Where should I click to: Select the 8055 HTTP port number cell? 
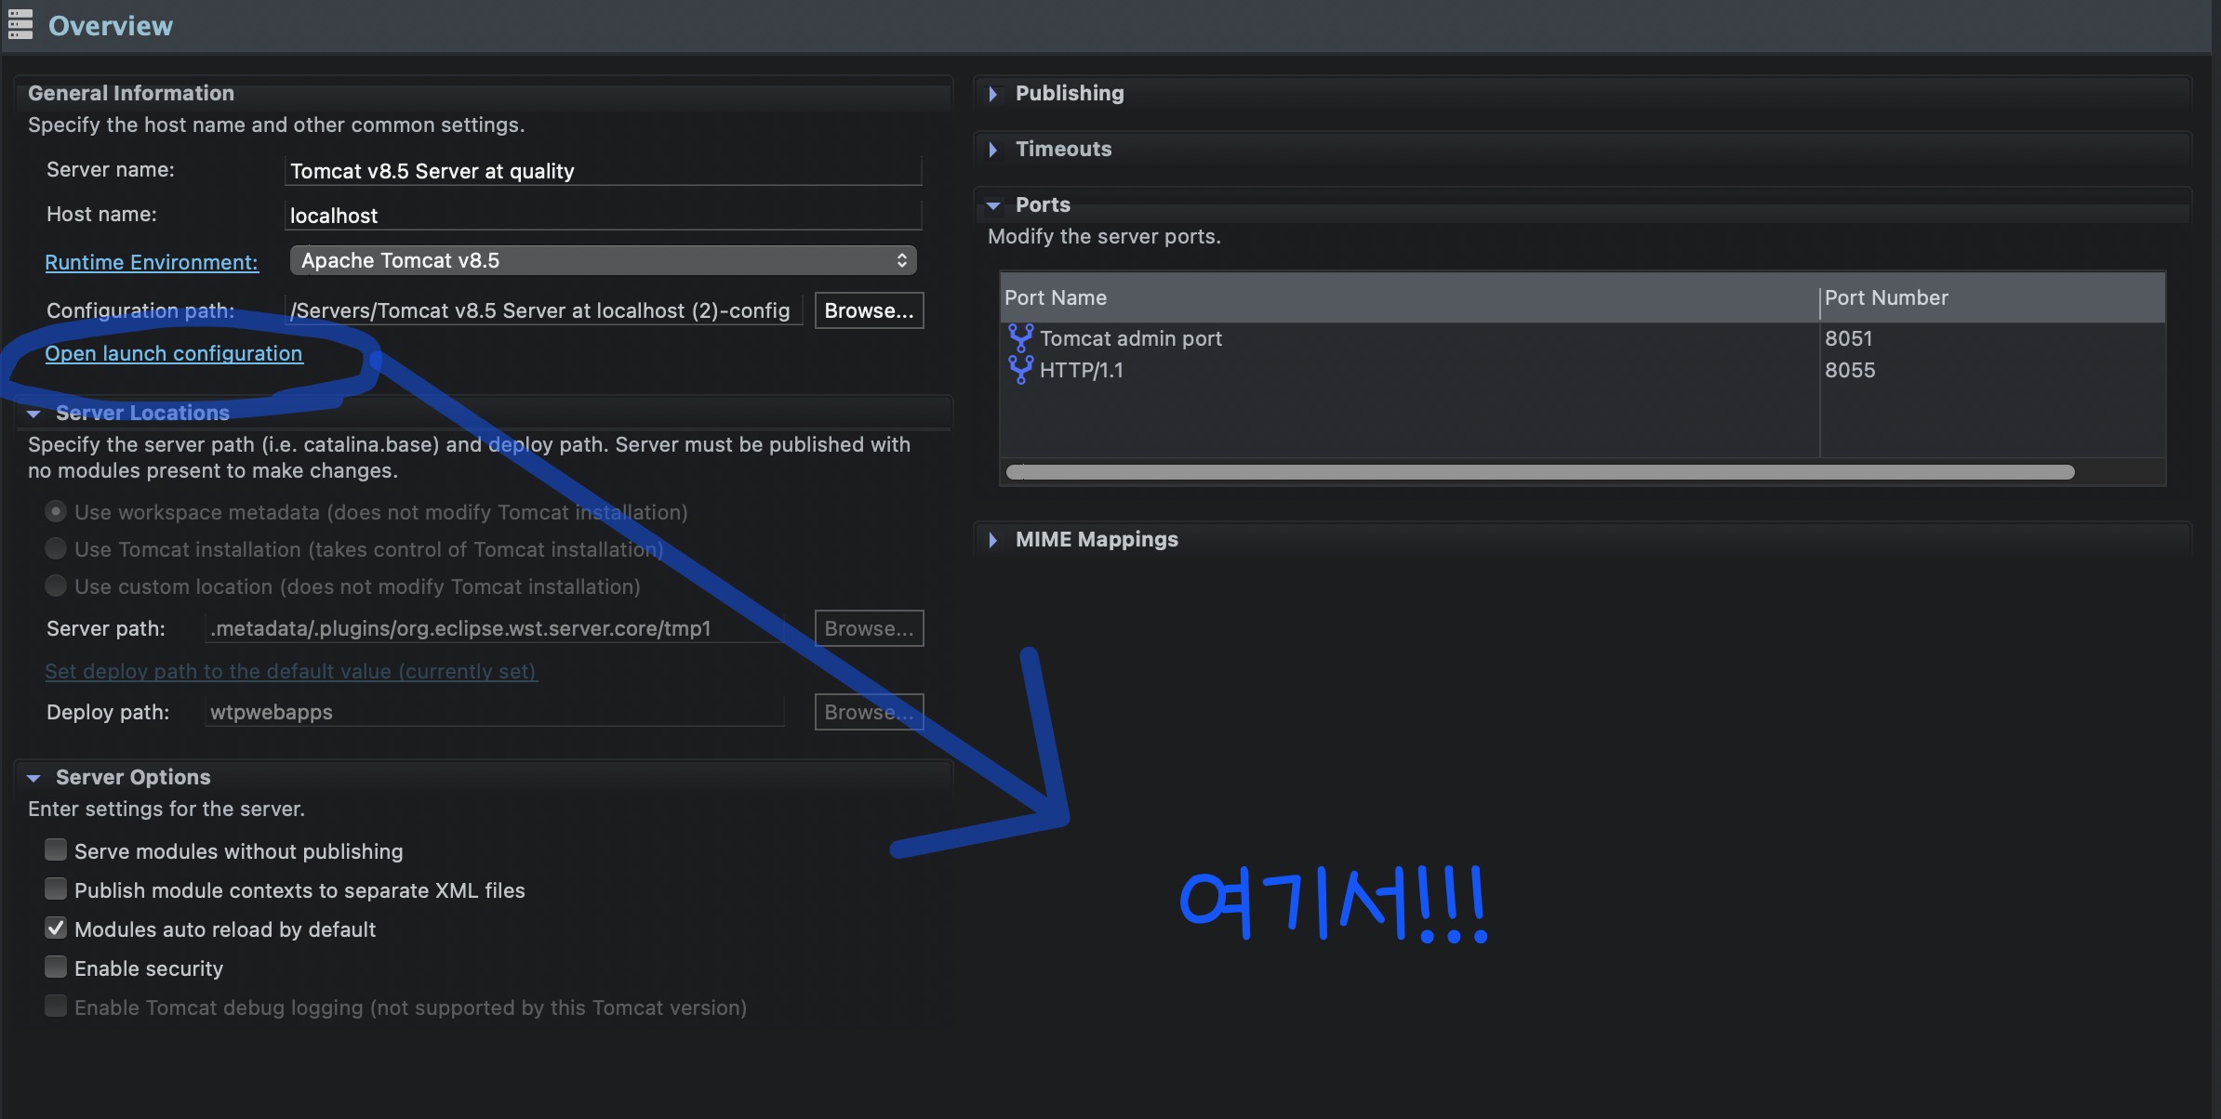(x=1850, y=370)
